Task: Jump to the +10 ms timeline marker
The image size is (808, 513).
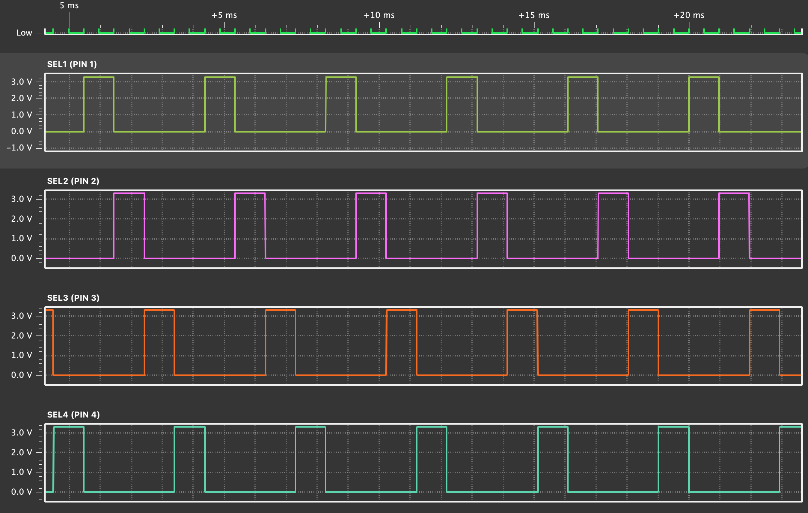Action: coord(379,15)
